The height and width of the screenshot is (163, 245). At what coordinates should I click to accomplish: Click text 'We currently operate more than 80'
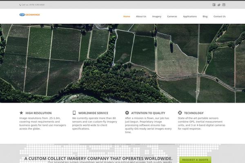coord(94,118)
